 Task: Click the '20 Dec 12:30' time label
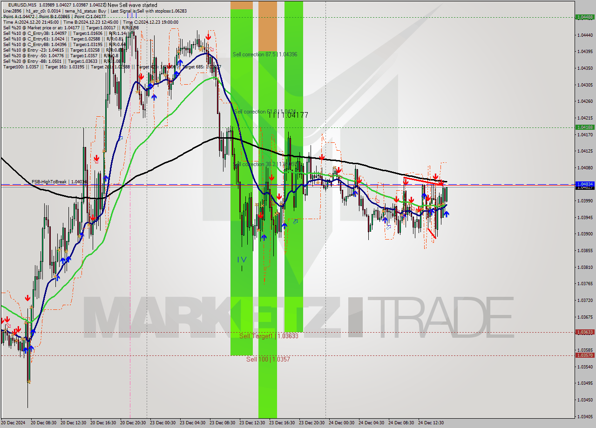pos(74,423)
